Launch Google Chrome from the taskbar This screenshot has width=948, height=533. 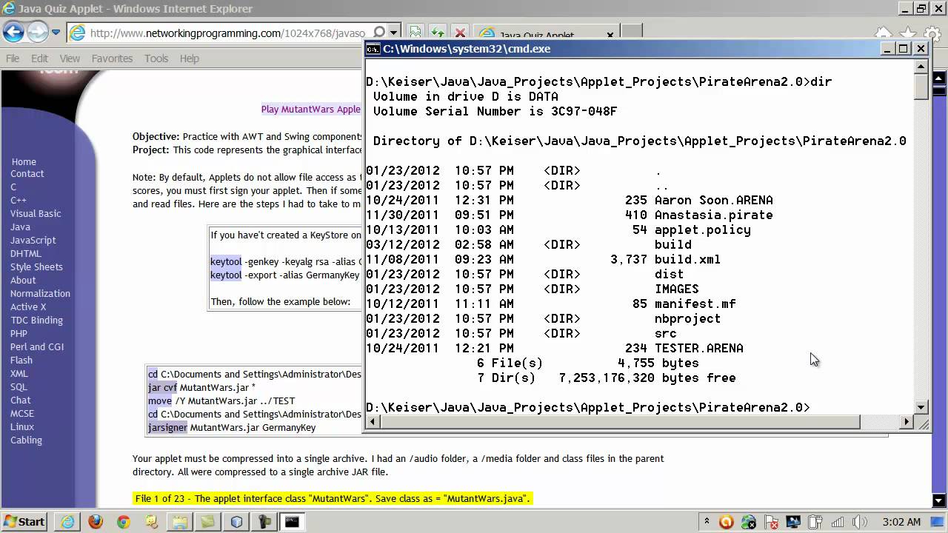pos(124,522)
